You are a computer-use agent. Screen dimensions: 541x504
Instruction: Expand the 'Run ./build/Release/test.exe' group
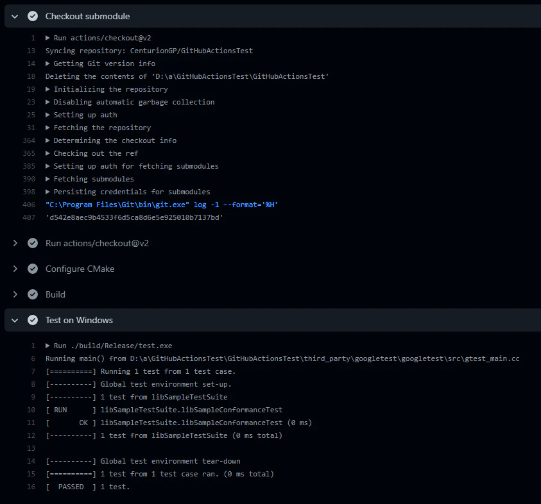click(47, 346)
